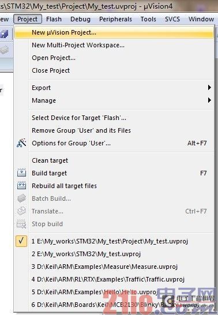Click the Batch Build stacked icon
The image size is (218, 315).
point(21,198)
